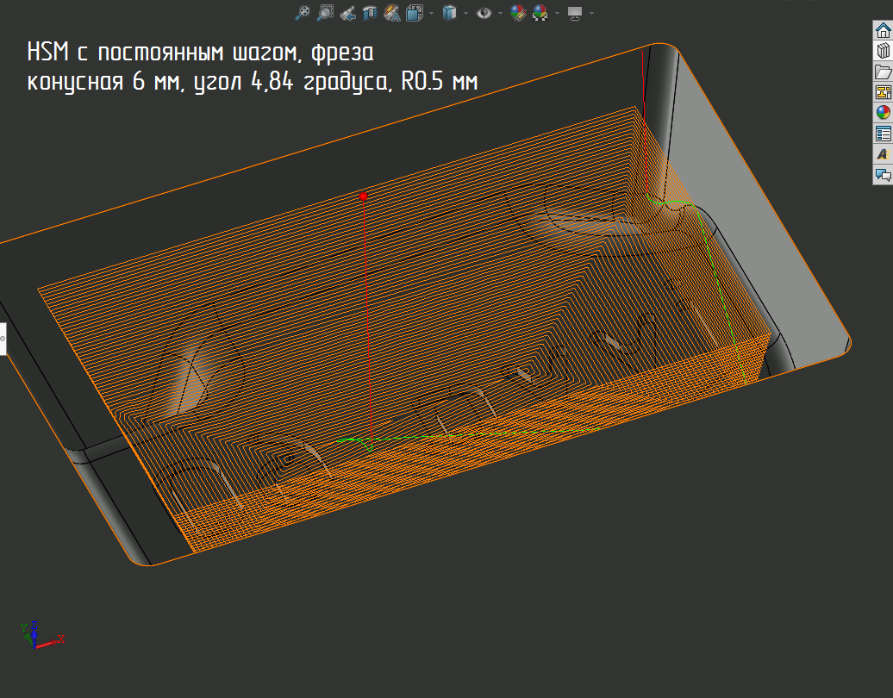The height and width of the screenshot is (698, 893).
Task: Select the HSM annotation text note
Action: [252, 66]
